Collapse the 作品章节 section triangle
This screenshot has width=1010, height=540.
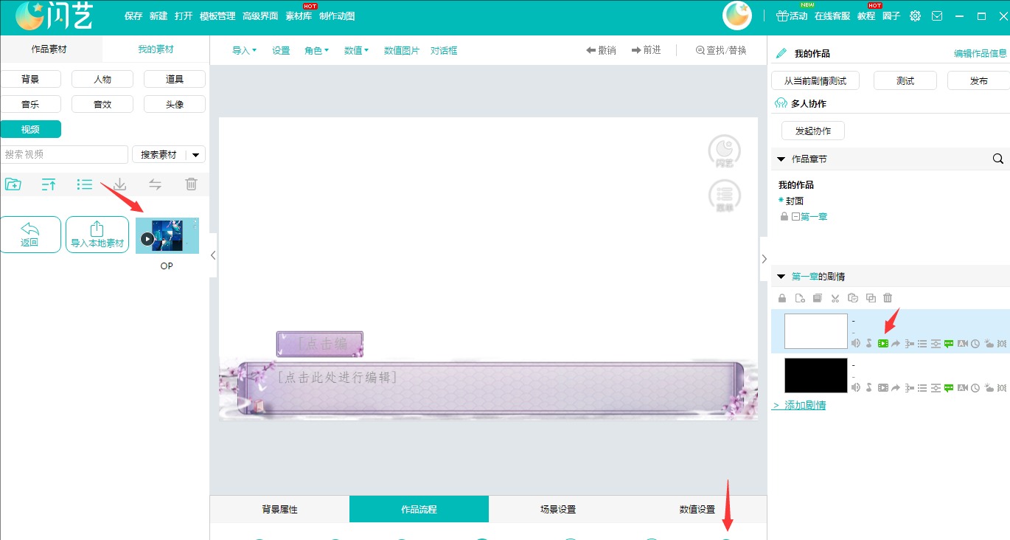click(782, 159)
